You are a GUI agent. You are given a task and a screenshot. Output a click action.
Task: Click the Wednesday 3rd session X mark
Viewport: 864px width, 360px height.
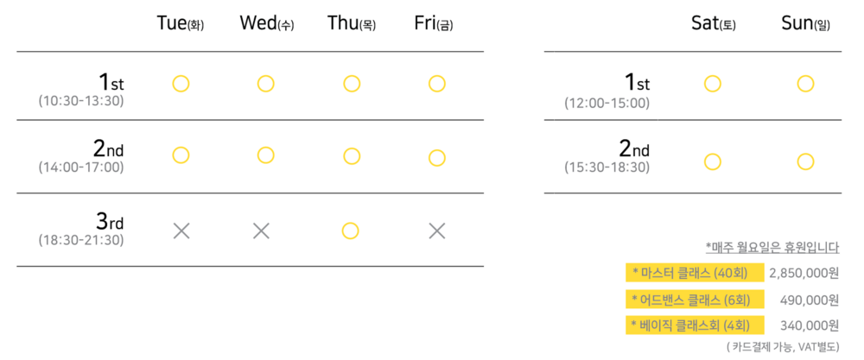261,231
